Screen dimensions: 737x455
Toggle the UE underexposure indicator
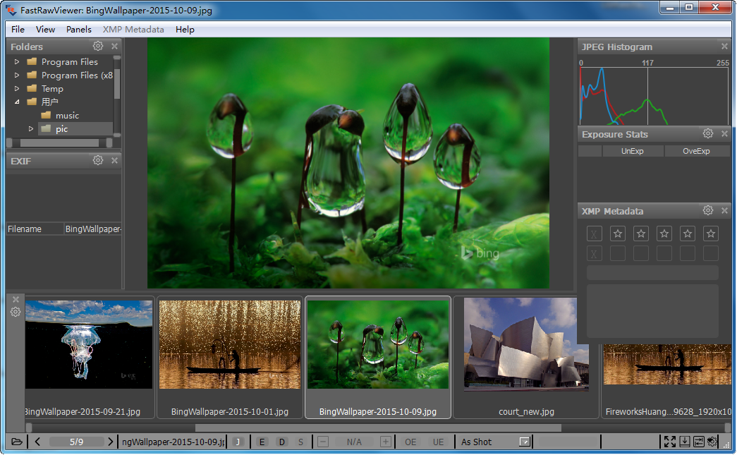point(438,442)
